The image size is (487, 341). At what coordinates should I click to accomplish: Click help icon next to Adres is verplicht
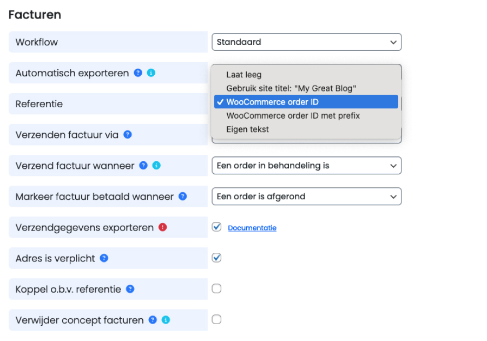tap(104, 258)
